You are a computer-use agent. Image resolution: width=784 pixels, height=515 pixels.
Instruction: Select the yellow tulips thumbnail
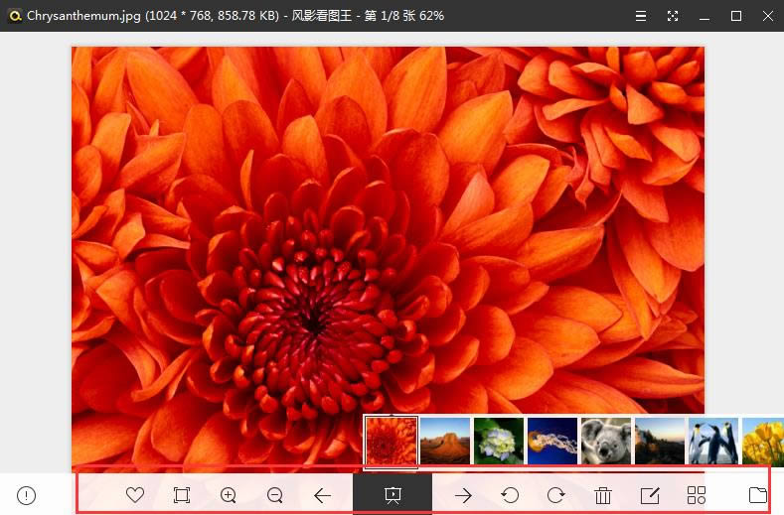(763, 442)
